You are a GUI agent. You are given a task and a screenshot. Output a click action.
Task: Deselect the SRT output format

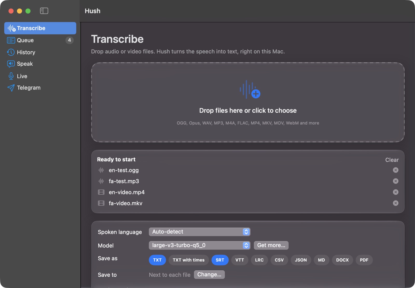pos(220,260)
